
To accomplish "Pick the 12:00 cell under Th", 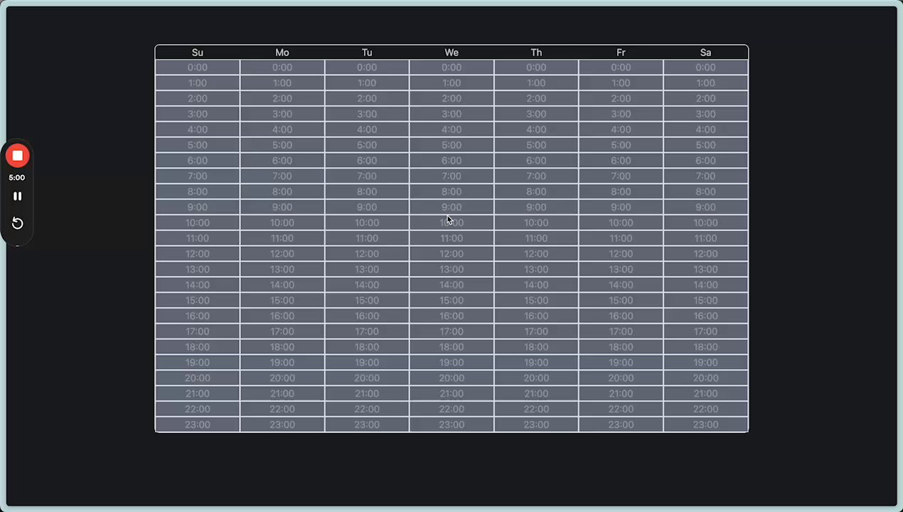I will pyautogui.click(x=536, y=254).
